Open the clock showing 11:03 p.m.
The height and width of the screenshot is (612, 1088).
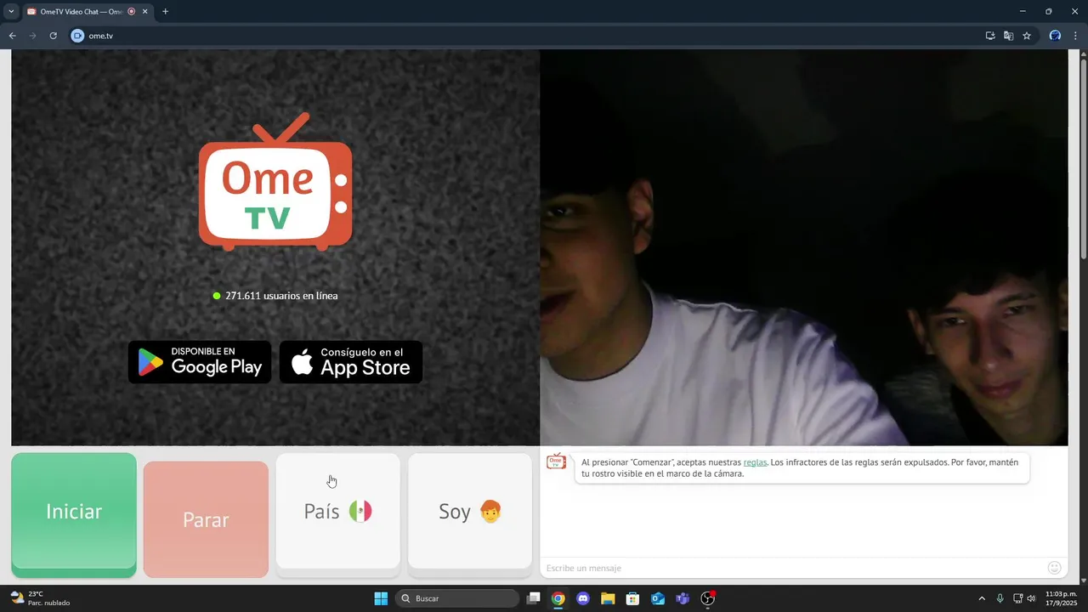point(1061,598)
